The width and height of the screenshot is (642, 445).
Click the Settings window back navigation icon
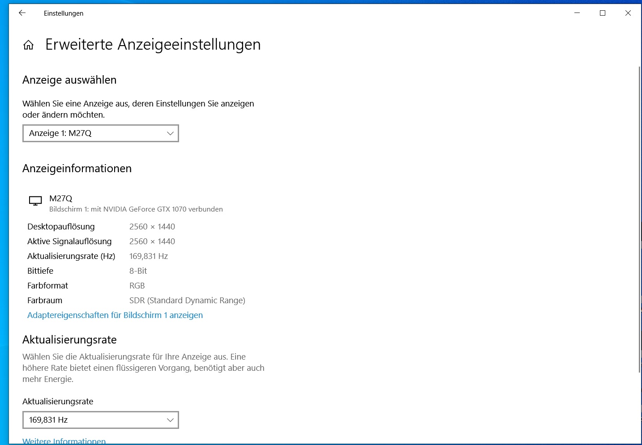click(22, 13)
